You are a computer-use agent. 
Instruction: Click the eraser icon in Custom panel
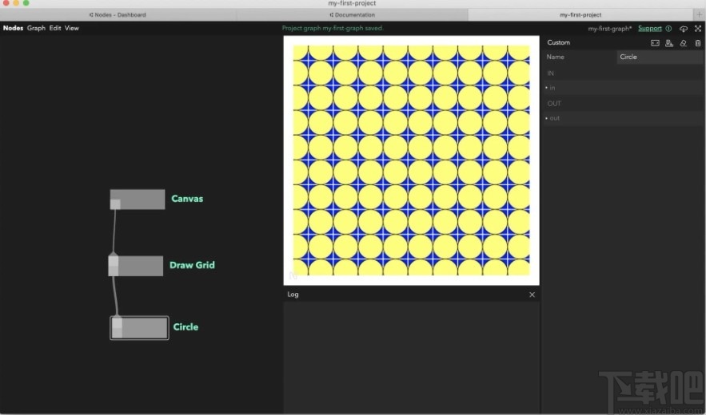pyautogui.click(x=684, y=43)
